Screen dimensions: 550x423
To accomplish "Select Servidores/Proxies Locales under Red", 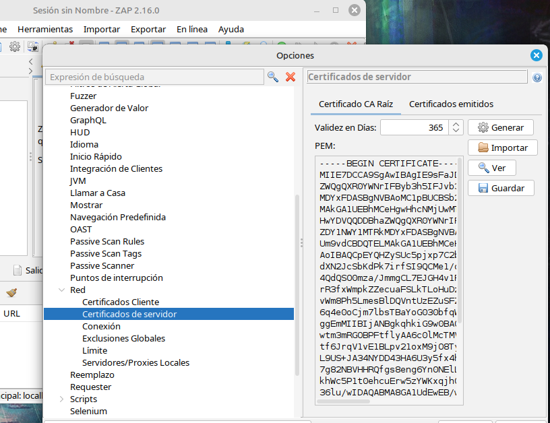I will 135,363.
